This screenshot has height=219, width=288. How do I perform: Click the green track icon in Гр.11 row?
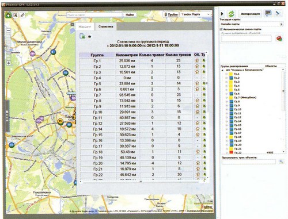(204, 117)
